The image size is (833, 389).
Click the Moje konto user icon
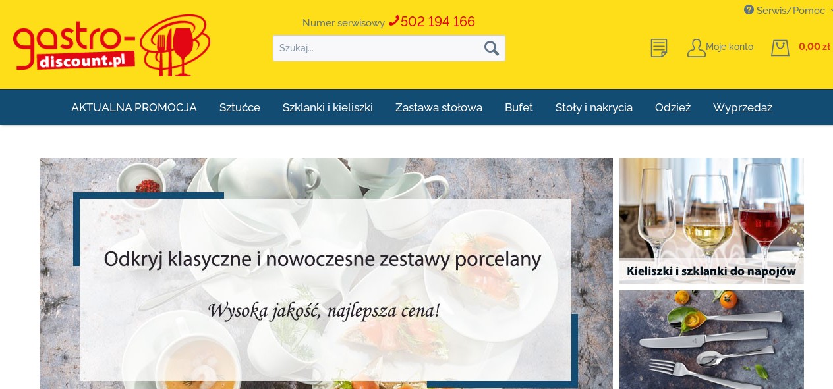(x=696, y=47)
